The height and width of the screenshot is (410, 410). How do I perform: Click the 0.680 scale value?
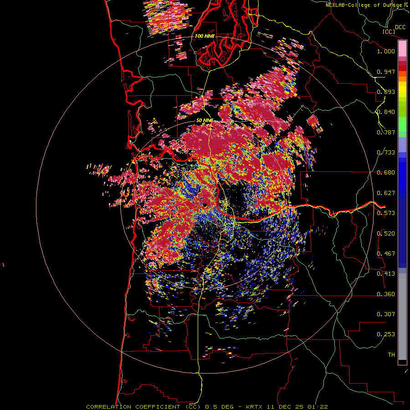[x=386, y=173]
